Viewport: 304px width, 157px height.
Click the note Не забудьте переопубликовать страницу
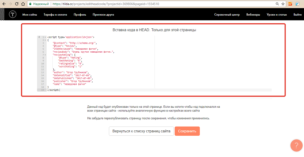click(149, 118)
